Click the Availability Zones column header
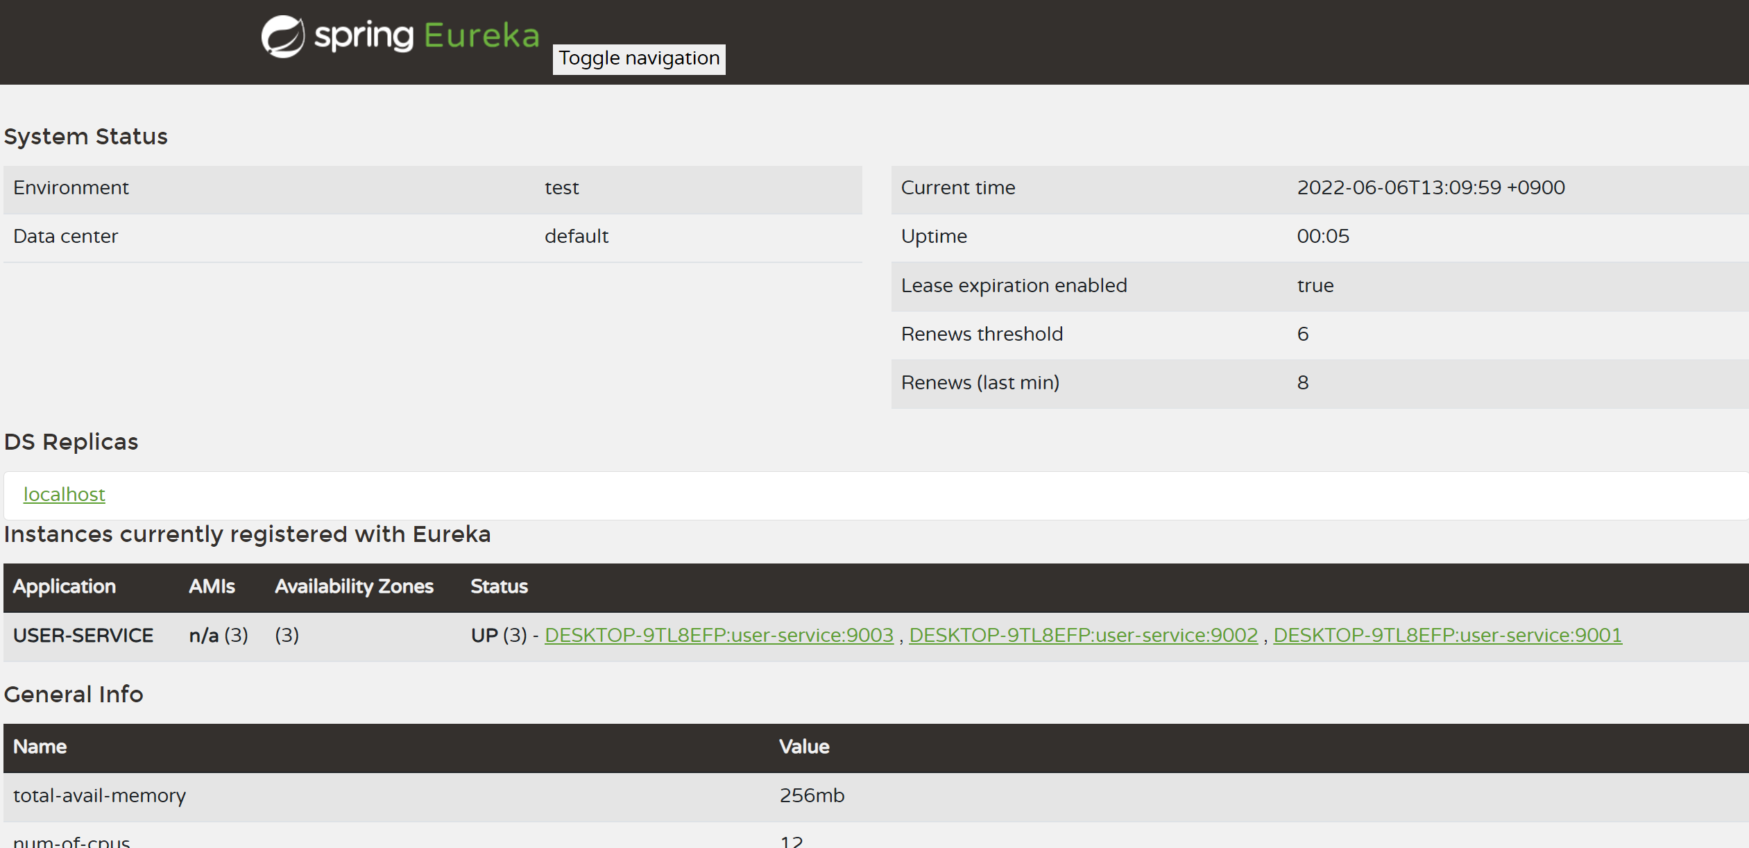1749x848 pixels. [354, 587]
